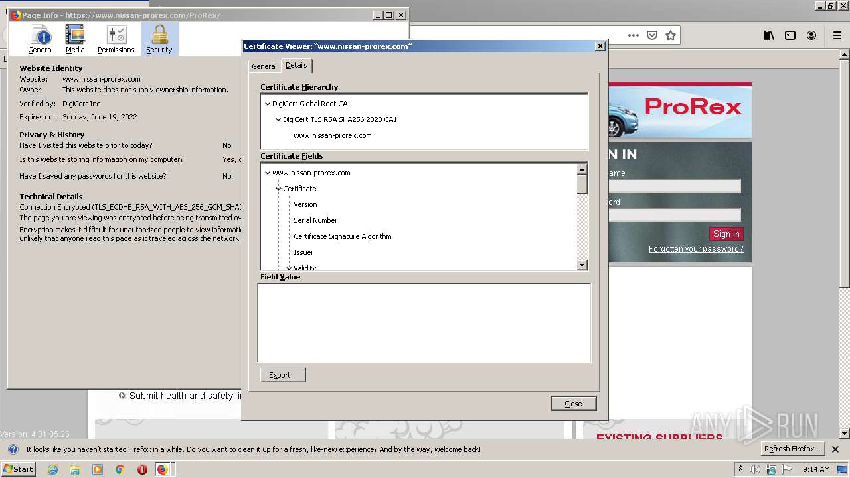
Task: Click the ProRex username input field
Action: point(675,186)
